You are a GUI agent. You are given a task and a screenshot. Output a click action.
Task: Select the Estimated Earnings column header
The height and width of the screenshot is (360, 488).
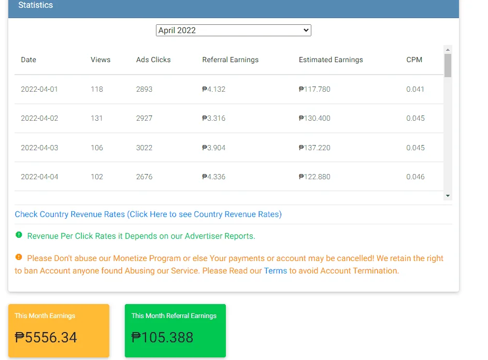[x=331, y=60]
